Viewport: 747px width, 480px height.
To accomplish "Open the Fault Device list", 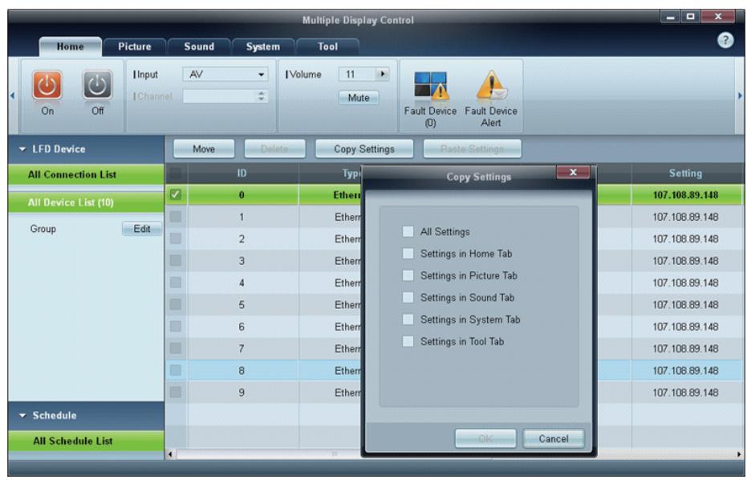I will (430, 100).
